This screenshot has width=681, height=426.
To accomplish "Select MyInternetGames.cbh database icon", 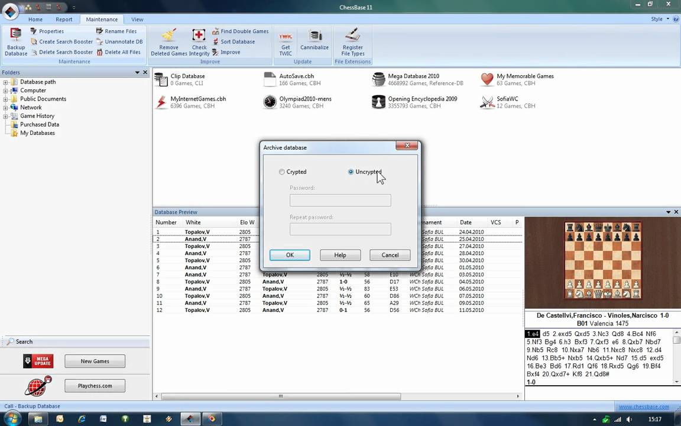I will pos(161,102).
